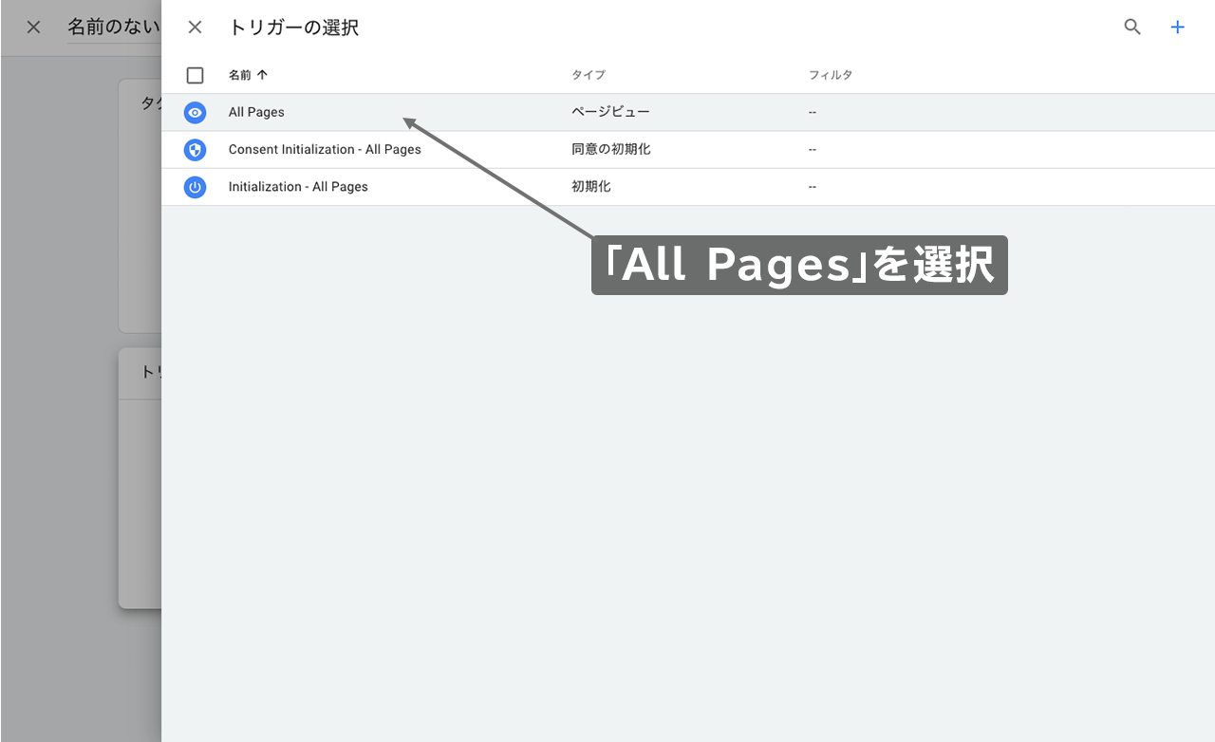1215x742 pixels.
Task: Click the sort arrow next to 名前 header
Action: click(x=263, y=74)
